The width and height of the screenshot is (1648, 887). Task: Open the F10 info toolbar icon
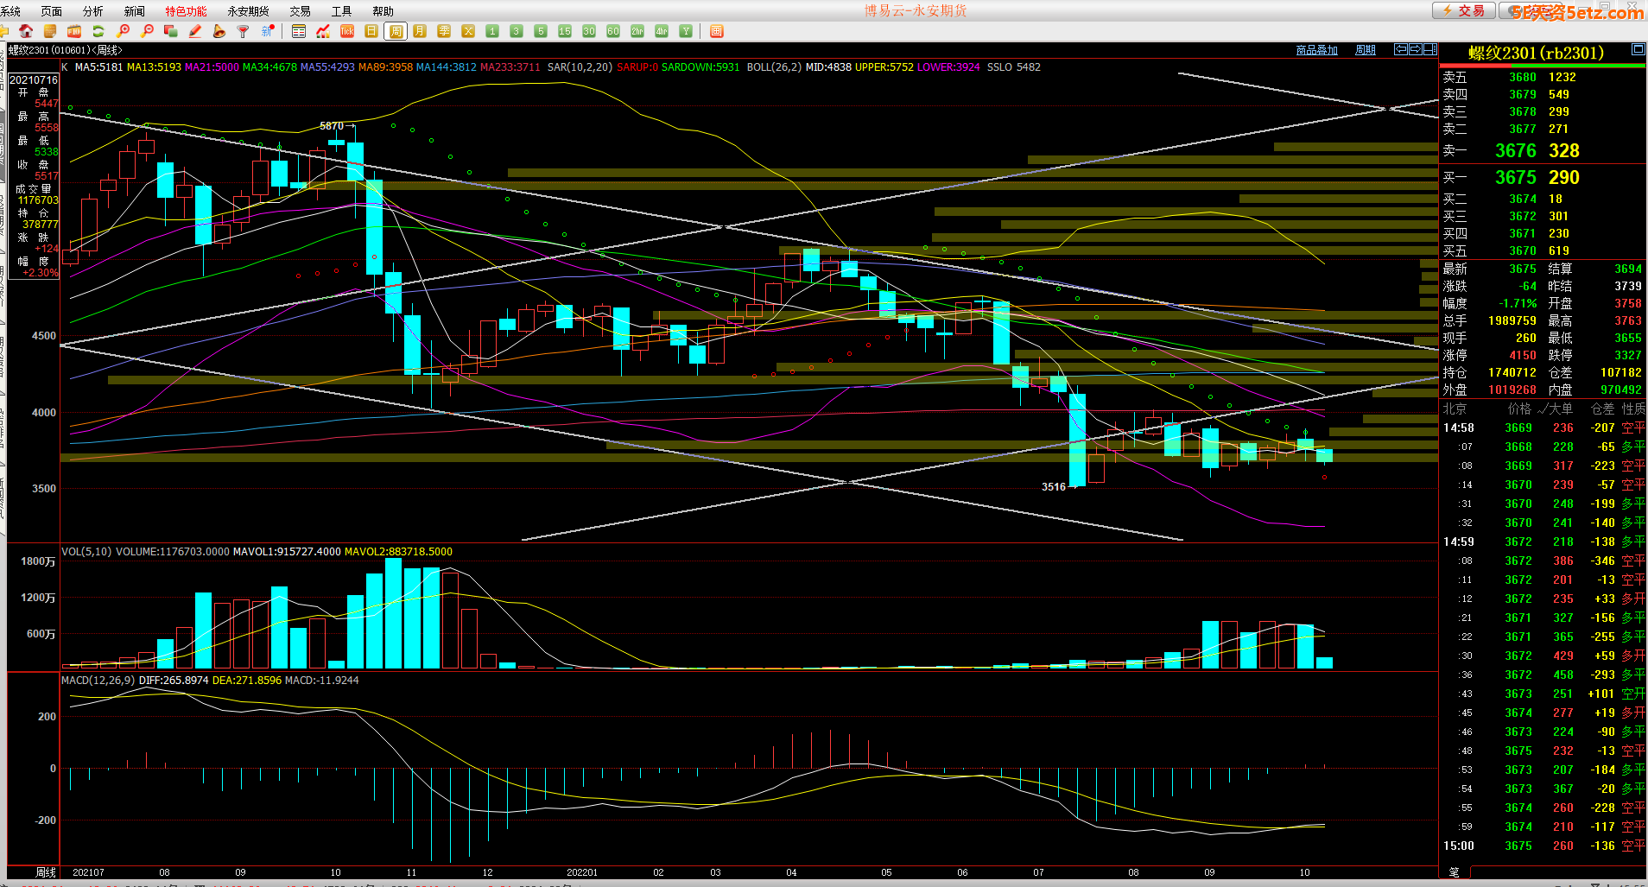[x=74, y=31]
